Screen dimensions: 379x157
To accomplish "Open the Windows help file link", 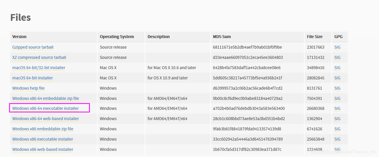I will [x=28, y=88].
